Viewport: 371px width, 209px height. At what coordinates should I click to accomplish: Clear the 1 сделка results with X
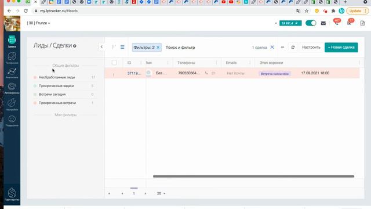272,47
